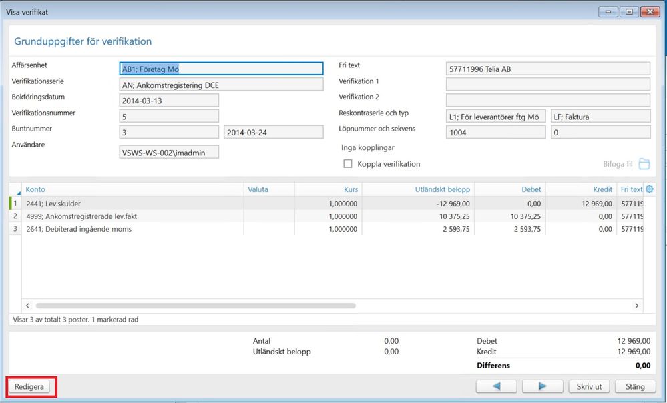Enable the Koppla verifikation checkbox
The width and height of the screenshot is (667, 403).
tap(347, 164)
